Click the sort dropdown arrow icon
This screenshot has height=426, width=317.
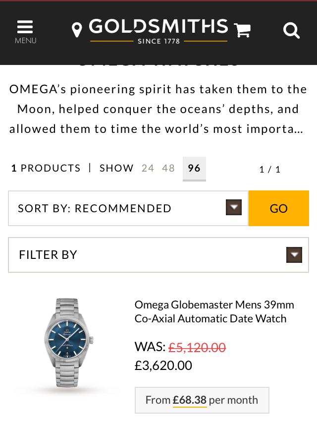point(234,208)
